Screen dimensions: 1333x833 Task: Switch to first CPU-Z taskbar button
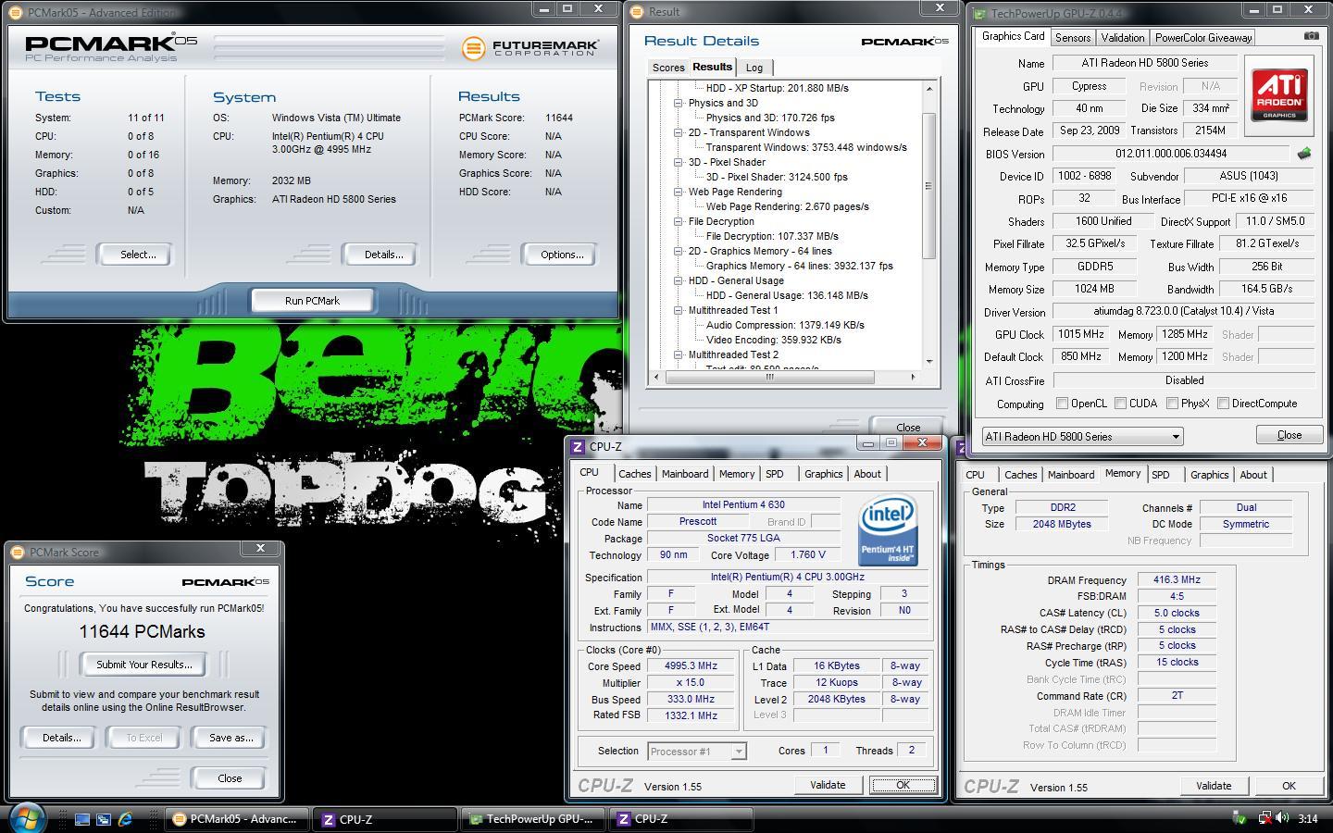pyautogui.click(x=383, y=819)
